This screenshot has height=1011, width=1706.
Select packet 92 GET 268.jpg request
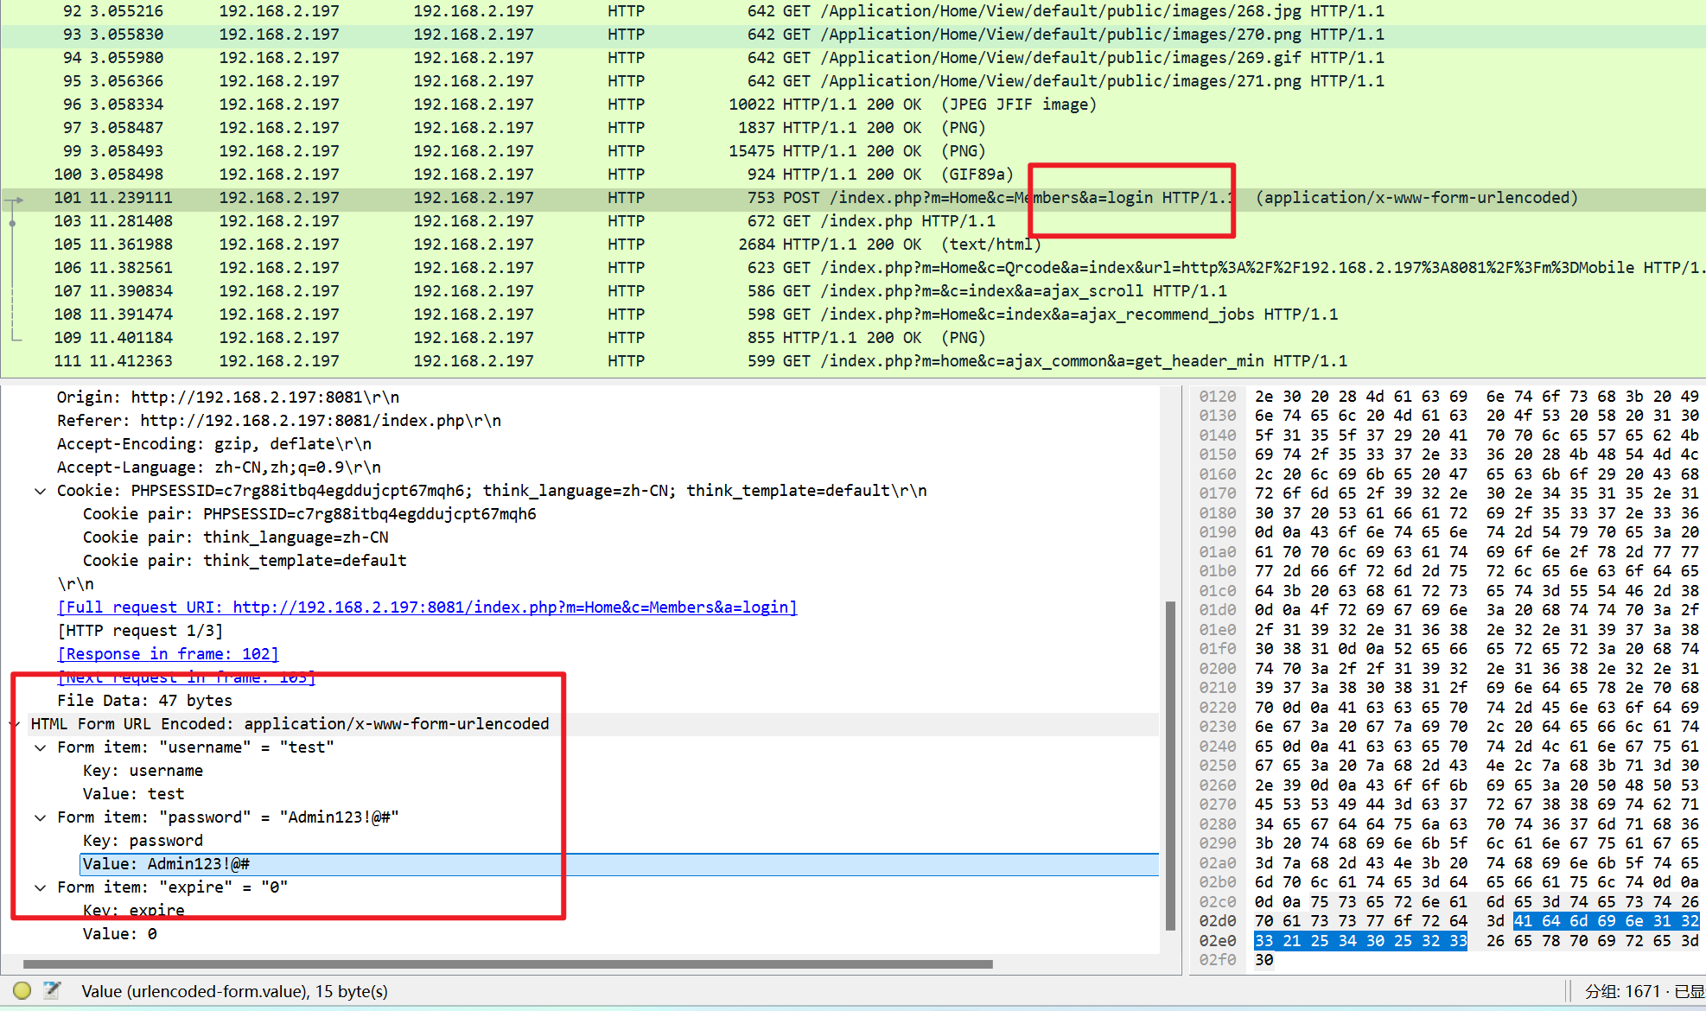pos(853,11)
